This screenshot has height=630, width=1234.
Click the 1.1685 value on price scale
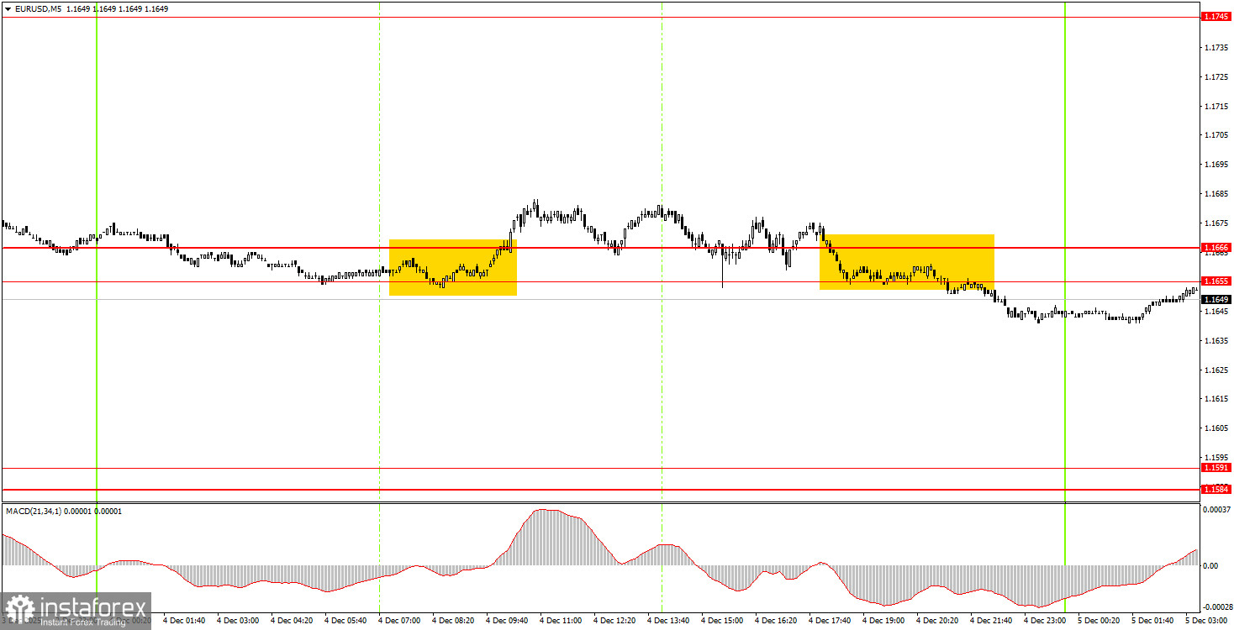coord(1217,194)
